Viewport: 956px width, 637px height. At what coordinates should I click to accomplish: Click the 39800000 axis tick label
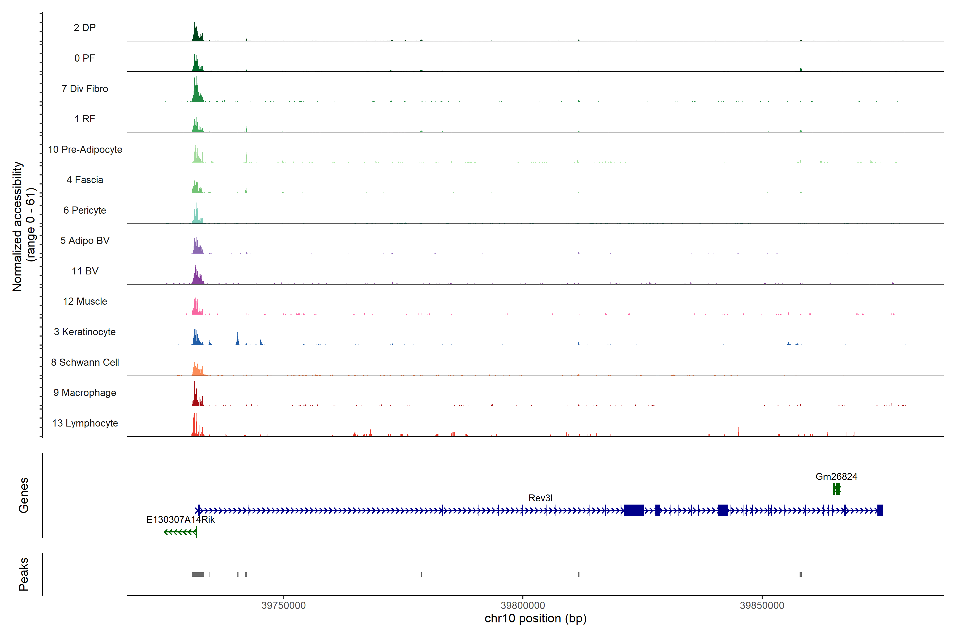pyautogui.click(x=523, y=605)
